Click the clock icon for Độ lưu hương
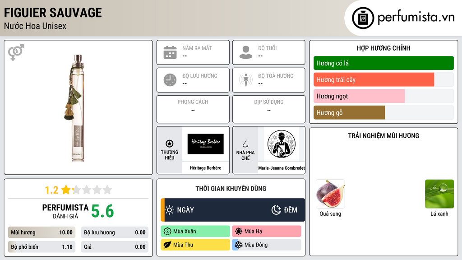 [170, 80]
